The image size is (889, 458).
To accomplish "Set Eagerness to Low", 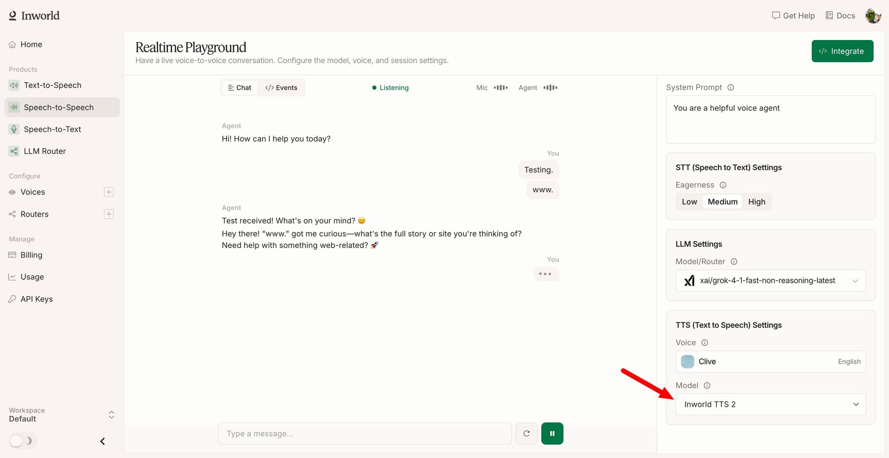I will pyautogui.click(x=689, y=202).
